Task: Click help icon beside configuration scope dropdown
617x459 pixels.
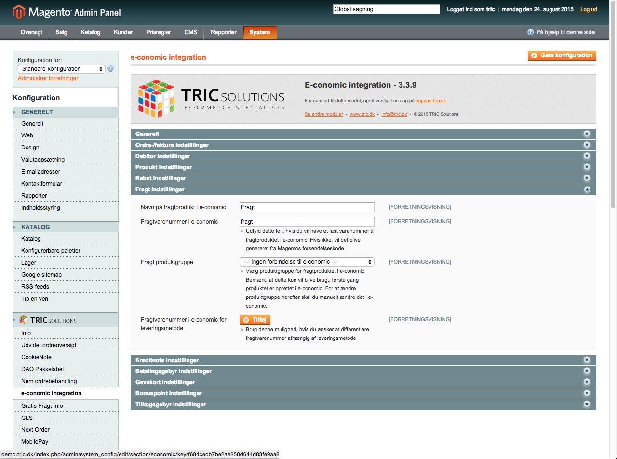Action: click(x=111, y=69)
